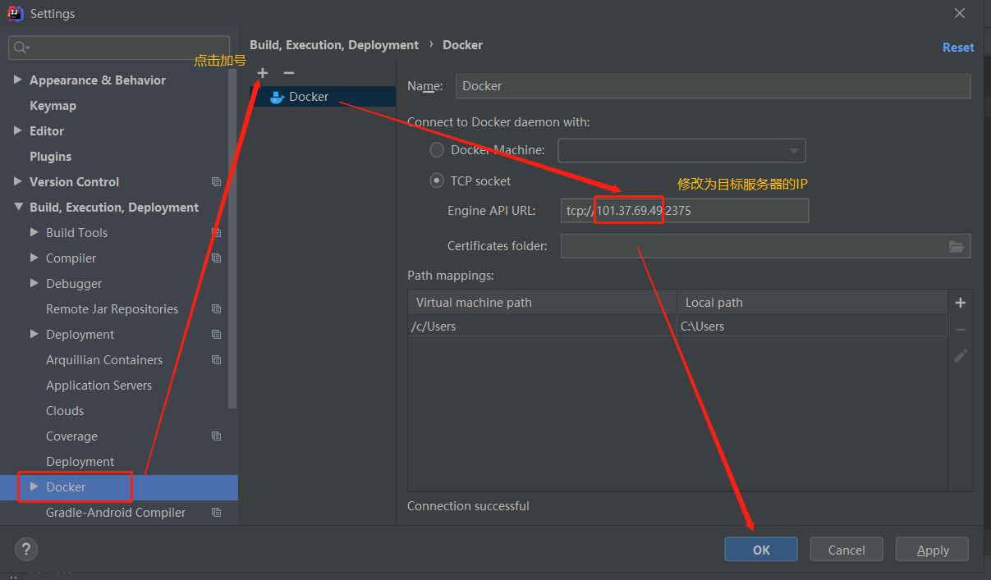Close the Settings dialog
Image resolution: width=991 pixels, height=580 pixels.
tap(960, 13)
